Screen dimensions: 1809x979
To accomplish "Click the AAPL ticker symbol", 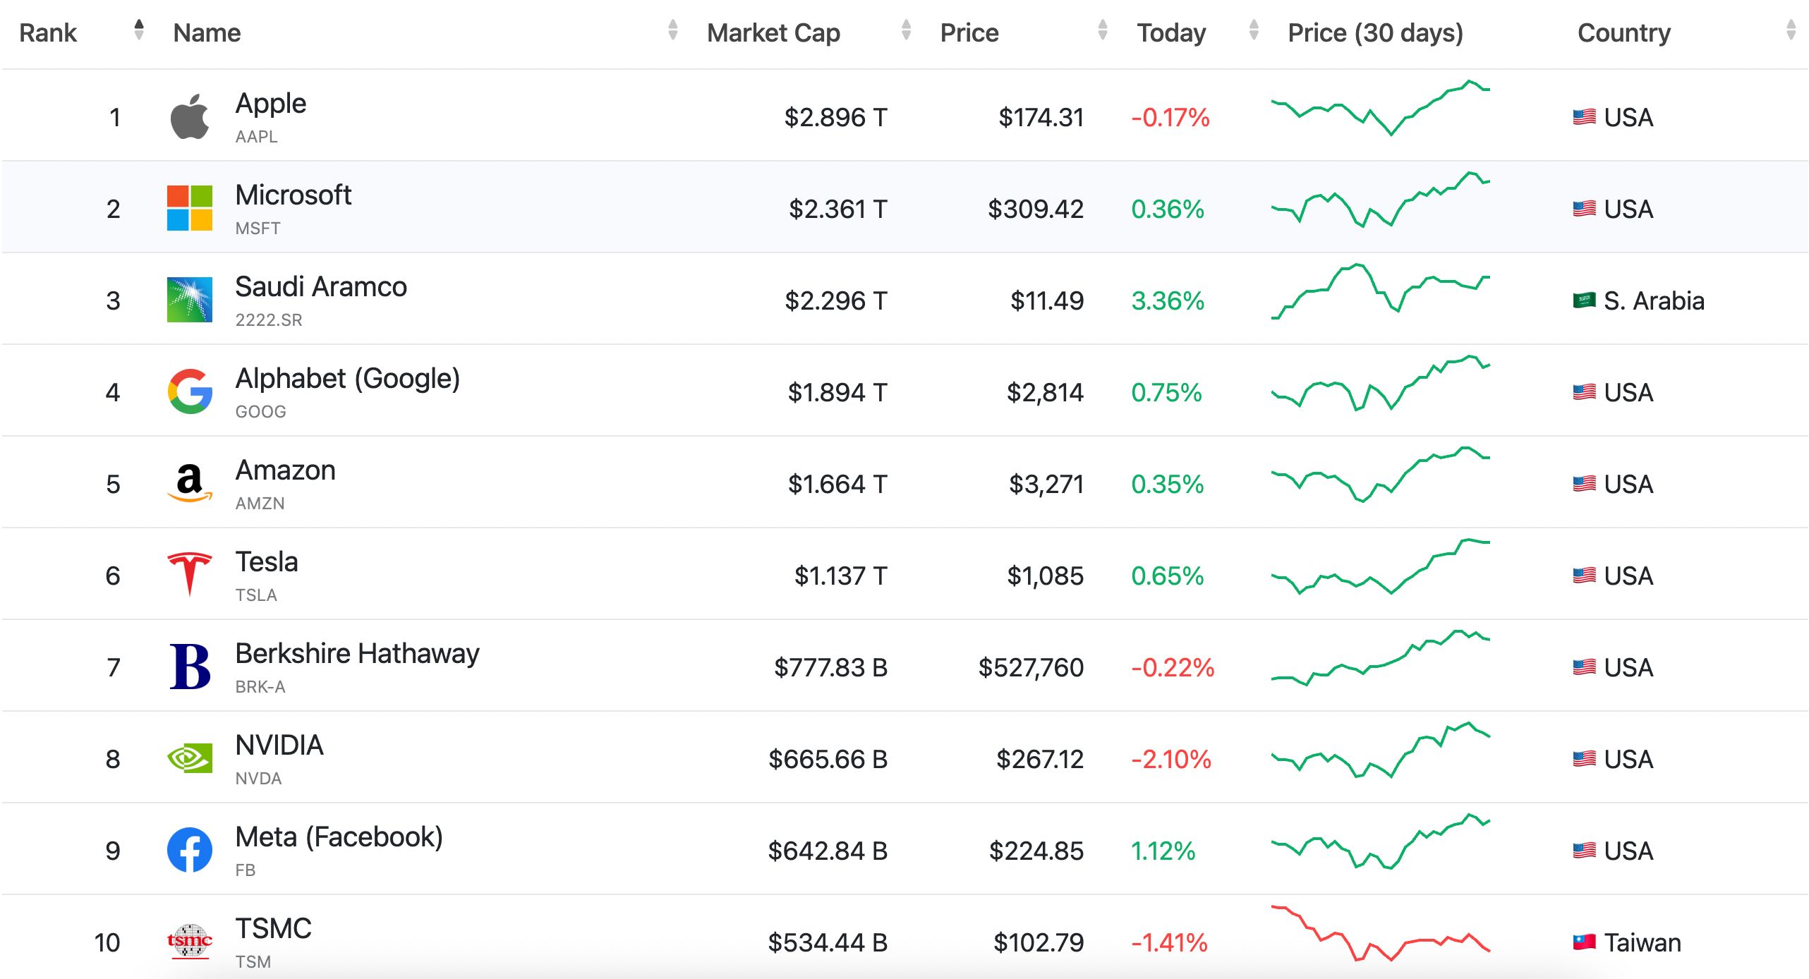I will (256, 137).
